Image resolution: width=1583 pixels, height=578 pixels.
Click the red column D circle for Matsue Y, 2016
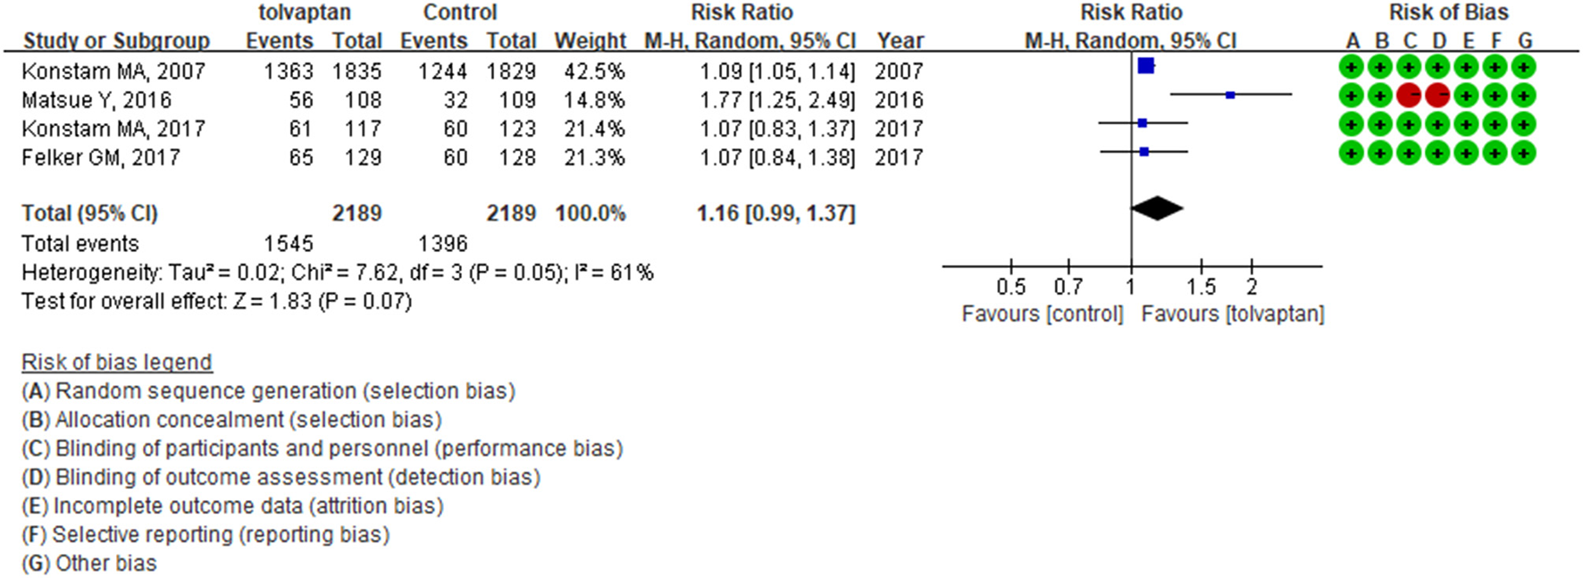click(x=1437, y=96)
